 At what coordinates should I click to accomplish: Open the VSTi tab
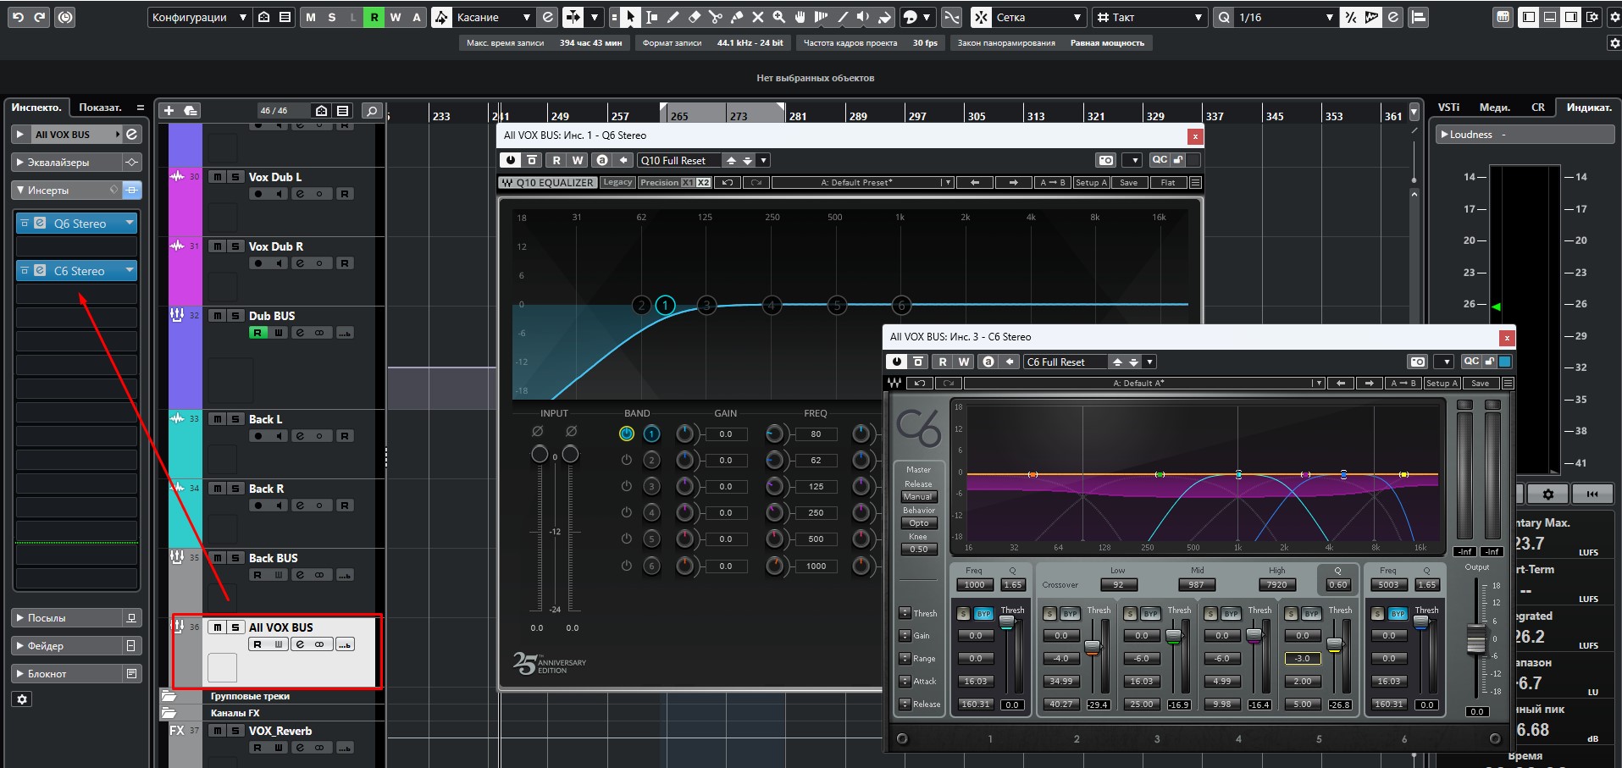coord(1449,108)
